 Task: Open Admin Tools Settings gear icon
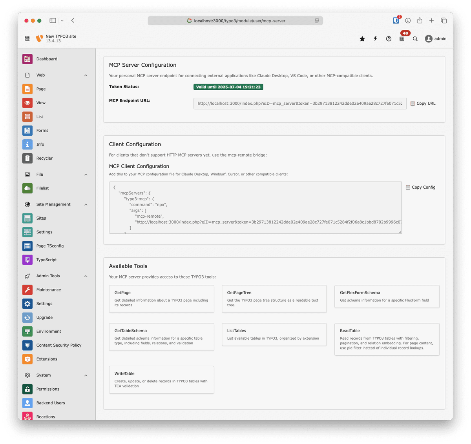(x=27, y=304)
